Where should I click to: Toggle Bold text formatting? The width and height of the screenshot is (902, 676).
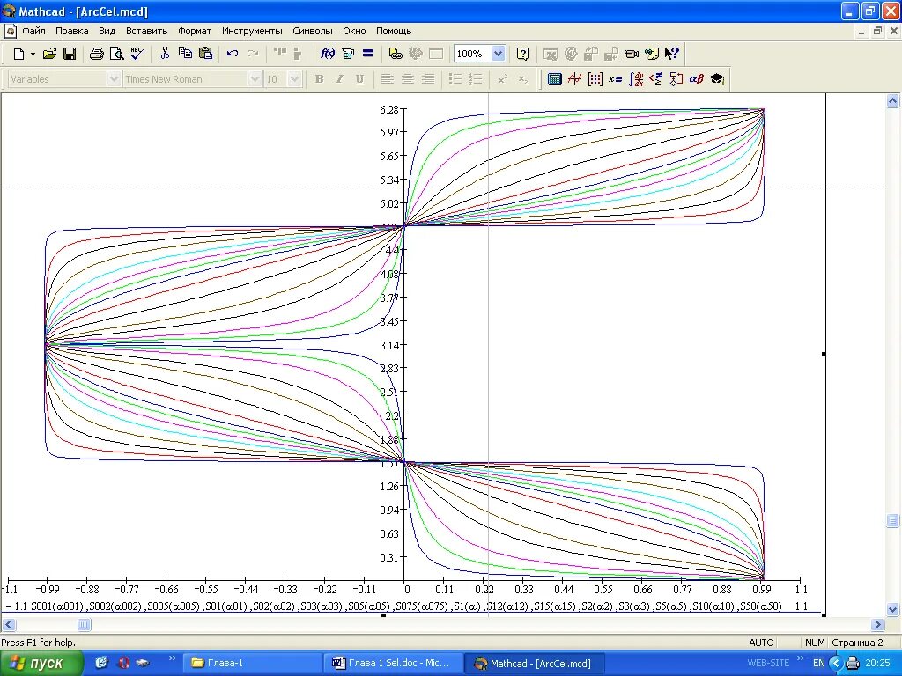(319, 79)
